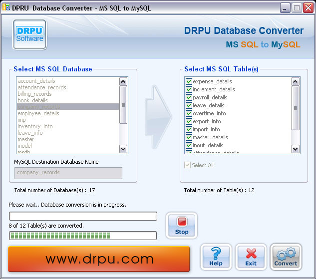The width and height of the screenshot is (316, 279).
Task: Open the www.drpu.com banner link
Action: point(99,259)
